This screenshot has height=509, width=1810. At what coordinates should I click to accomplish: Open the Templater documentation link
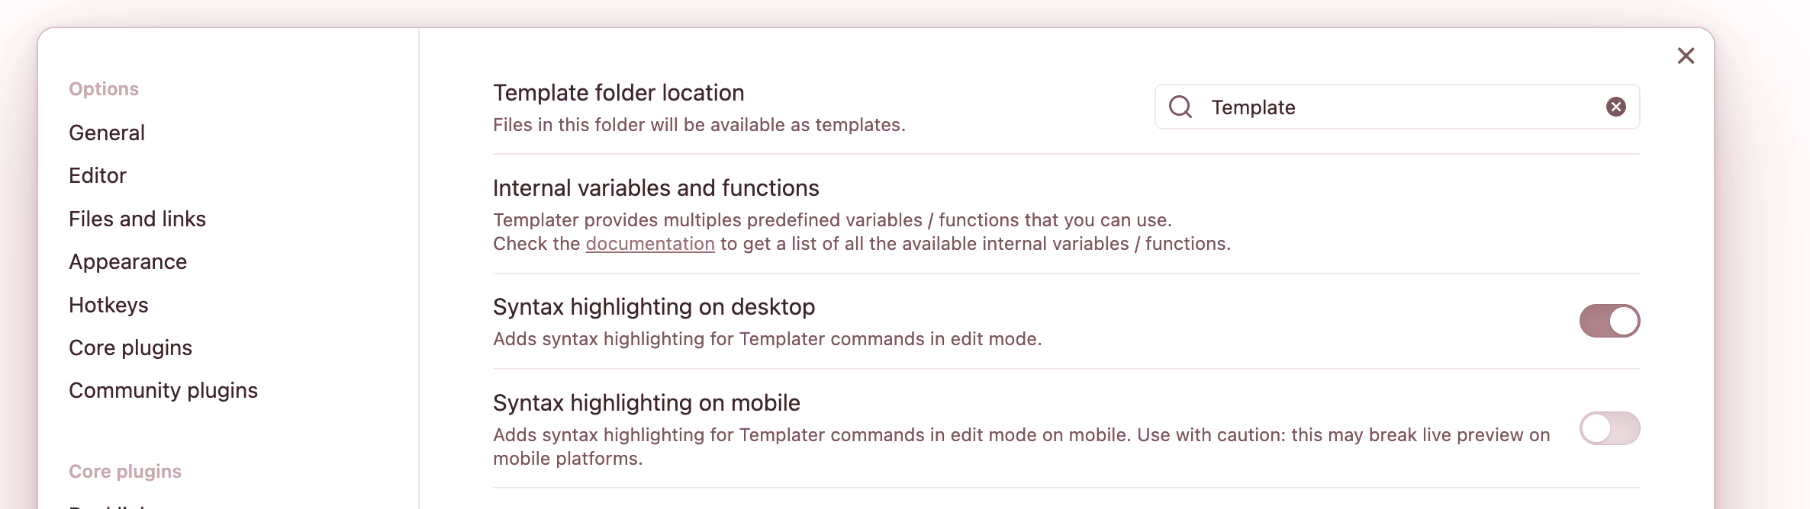tap(650, 244)
